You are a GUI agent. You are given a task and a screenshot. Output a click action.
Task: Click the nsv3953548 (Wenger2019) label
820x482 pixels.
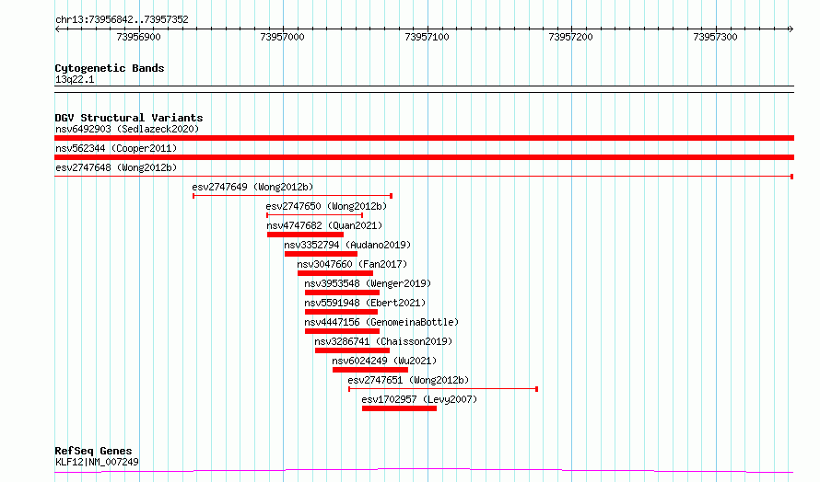coord(368,283)
